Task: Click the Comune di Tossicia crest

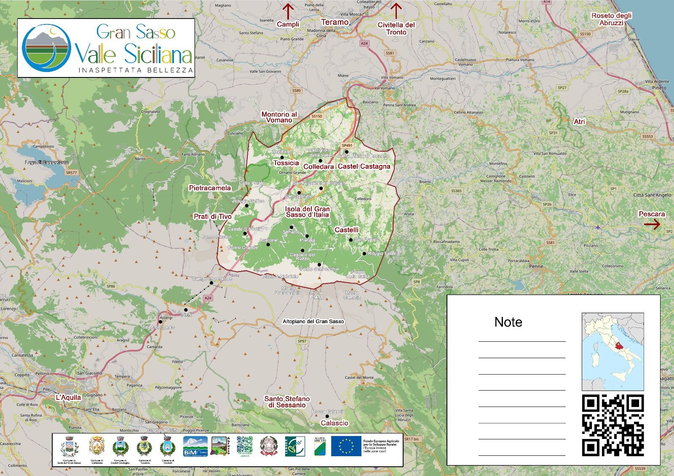Action: pos(144,446)
